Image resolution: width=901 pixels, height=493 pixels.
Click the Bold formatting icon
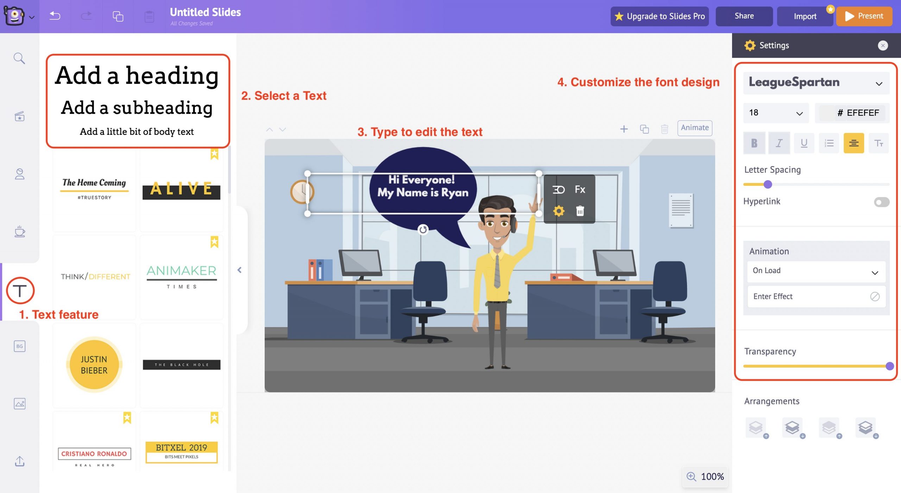tap(754, 142)
